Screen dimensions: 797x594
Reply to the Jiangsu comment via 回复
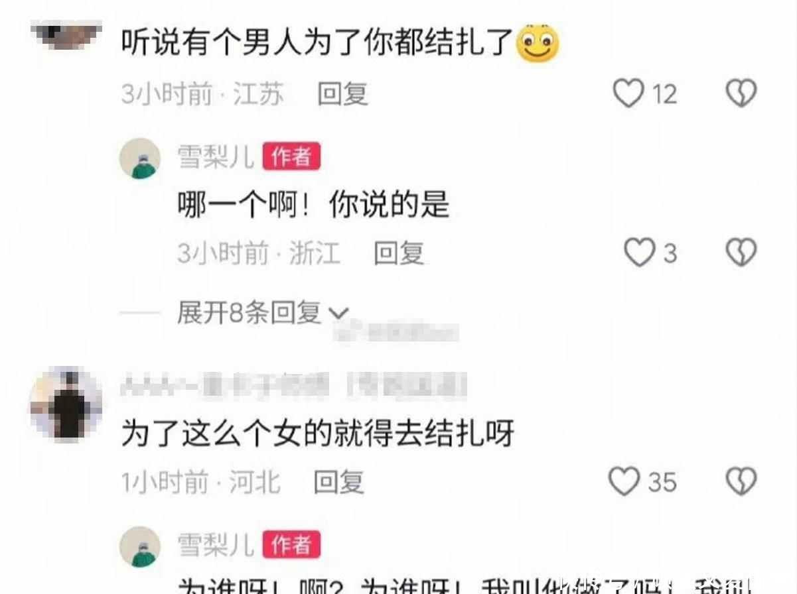[342, 94]
